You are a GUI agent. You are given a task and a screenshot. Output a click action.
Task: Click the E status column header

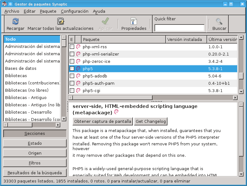[x=72, y=39]
